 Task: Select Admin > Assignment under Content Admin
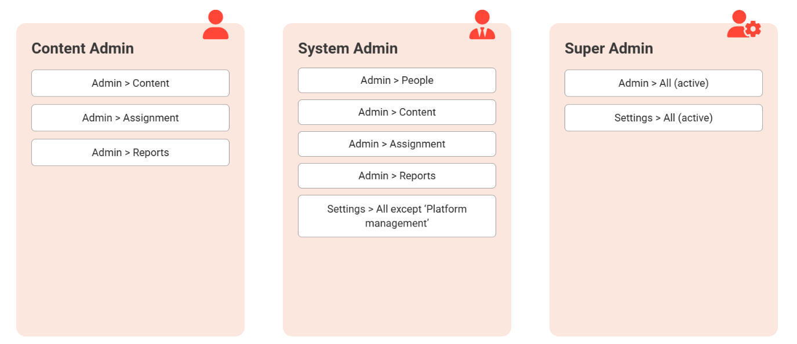pyautogui.click(x=130, y=118)
